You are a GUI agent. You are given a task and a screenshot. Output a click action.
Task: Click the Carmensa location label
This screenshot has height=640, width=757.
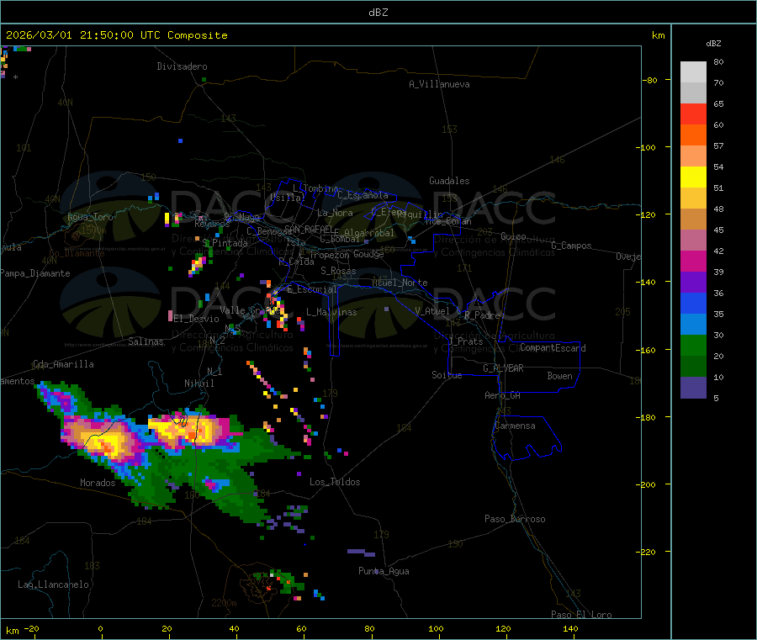(x=515, y=426)
